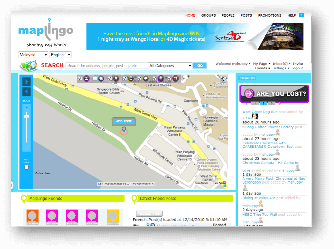The height and width of the screenshot is (249, 334).
Task: Click the GO search button
Action: click(200, 65)
